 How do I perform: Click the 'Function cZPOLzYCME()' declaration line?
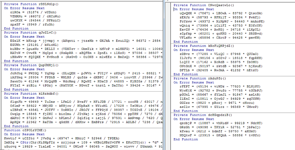25,130
